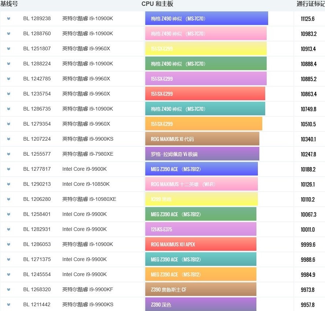Click the brown Z390 bar scoring 9973.8

coord(201,289)
